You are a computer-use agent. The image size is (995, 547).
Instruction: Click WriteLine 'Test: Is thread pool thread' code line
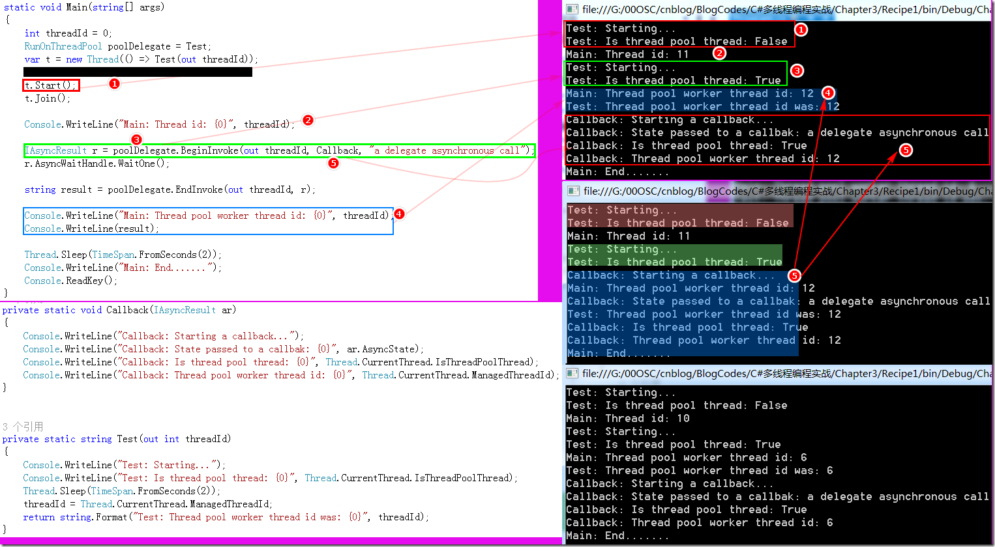point(271,478)
